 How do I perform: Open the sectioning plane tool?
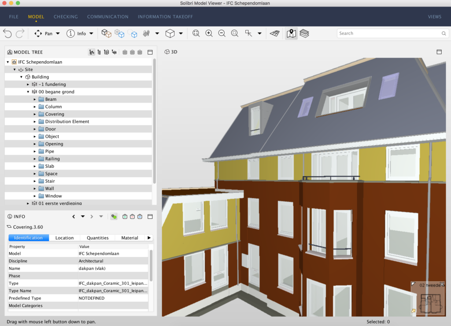click(274, 33)
